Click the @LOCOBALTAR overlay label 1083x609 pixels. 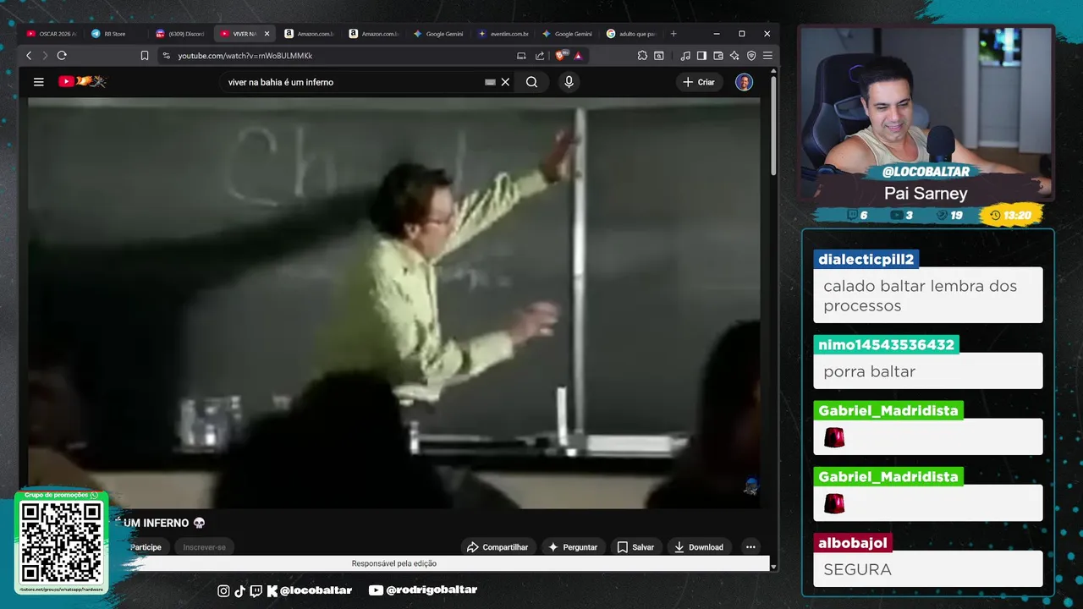click(926, 172)
